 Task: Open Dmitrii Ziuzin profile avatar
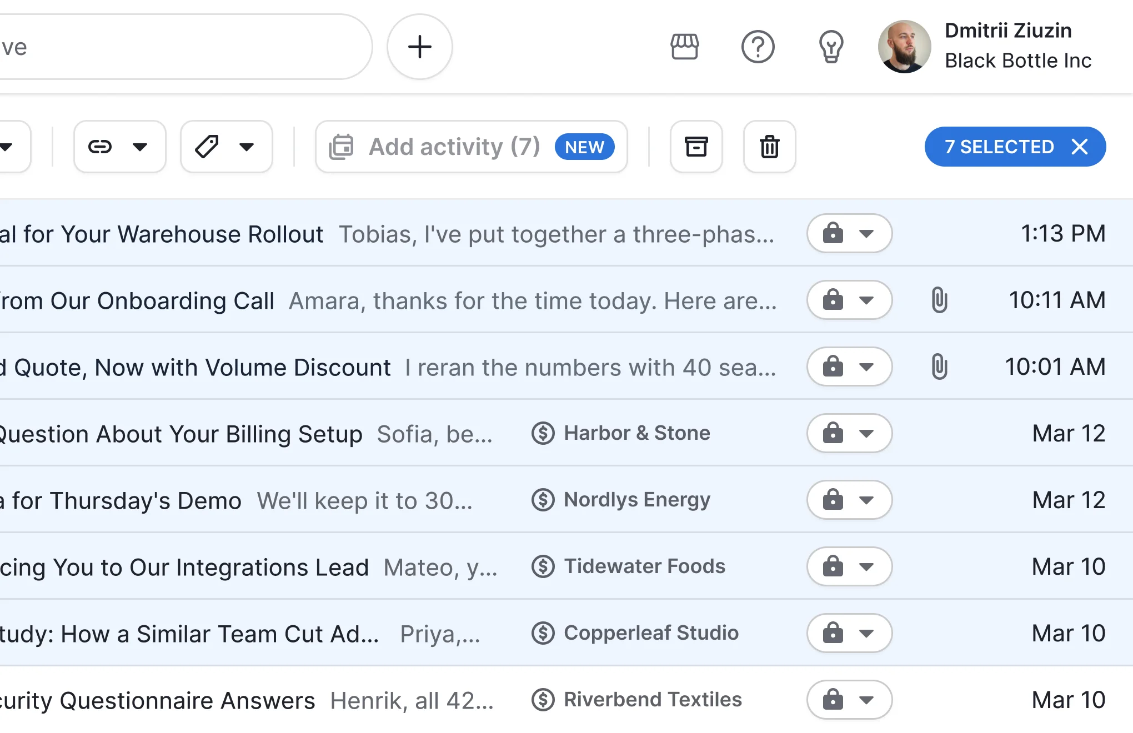coord(904,47)
